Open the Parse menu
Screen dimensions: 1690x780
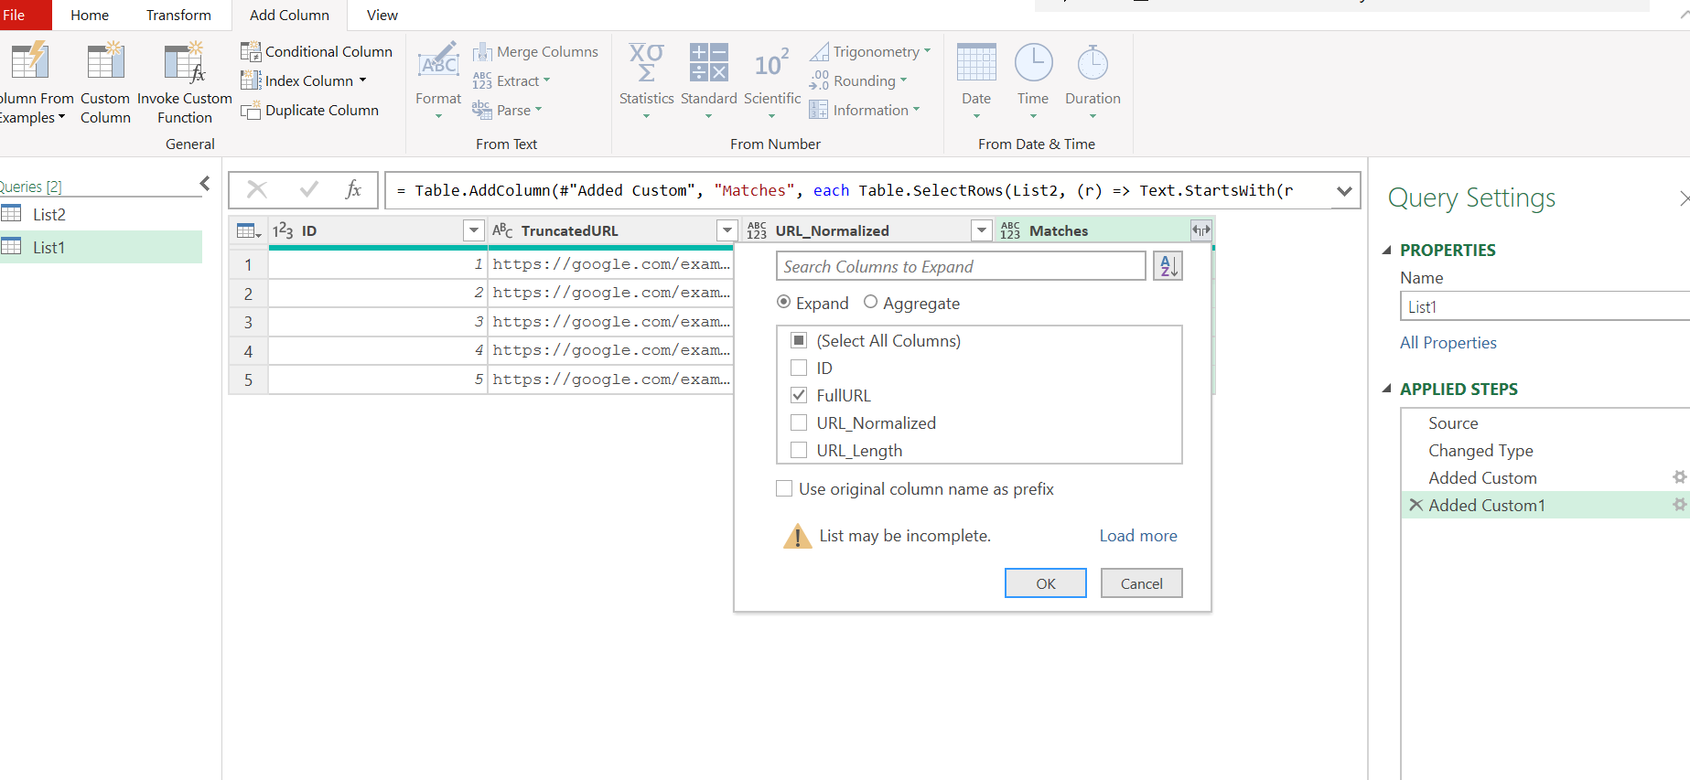[507, 110]
